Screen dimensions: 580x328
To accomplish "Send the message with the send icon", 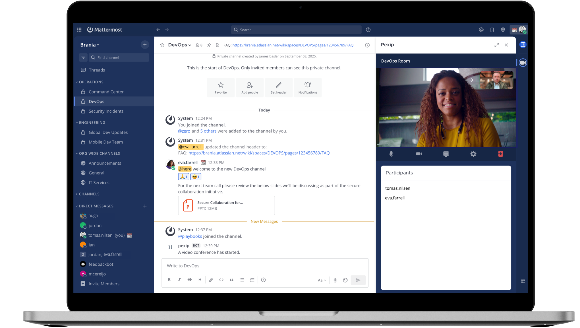I will coord(358,280).
